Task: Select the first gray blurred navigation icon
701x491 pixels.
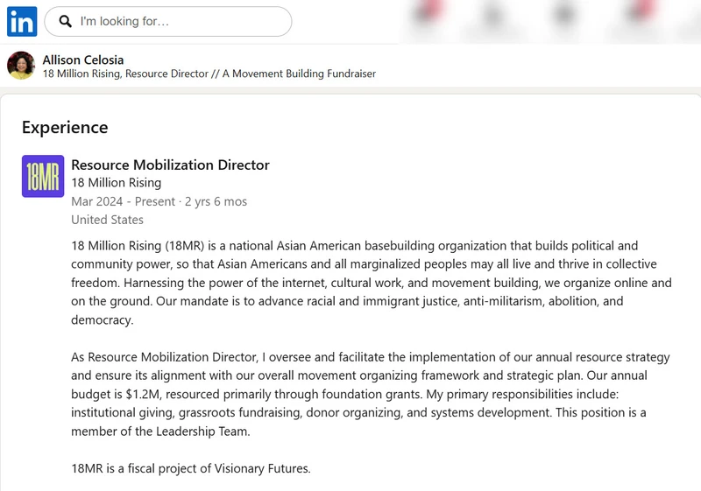Action: [x=493, y=16]
